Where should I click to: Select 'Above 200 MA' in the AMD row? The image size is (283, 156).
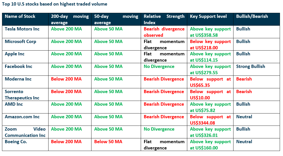point(66,104)
